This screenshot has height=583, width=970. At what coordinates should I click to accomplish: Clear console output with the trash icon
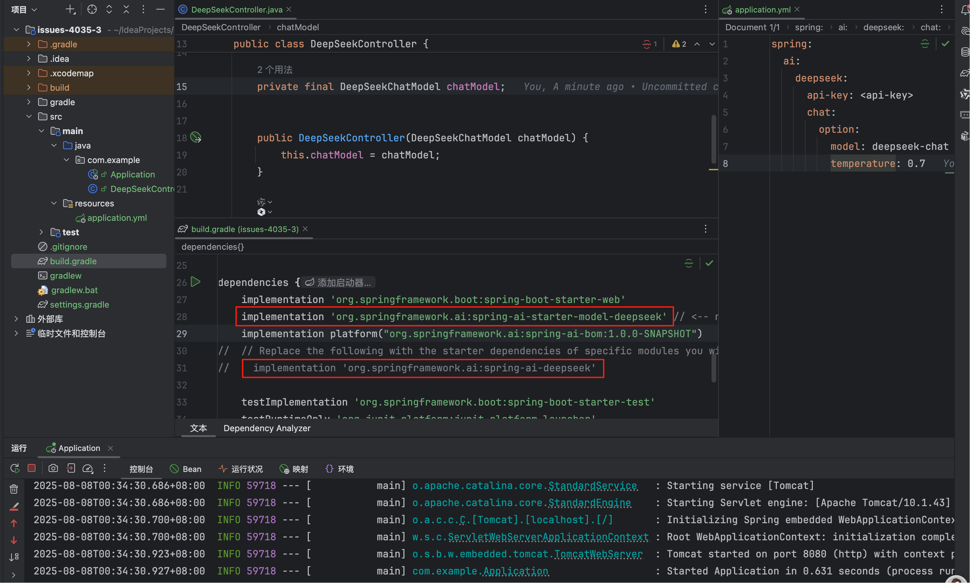click(14, 489)
